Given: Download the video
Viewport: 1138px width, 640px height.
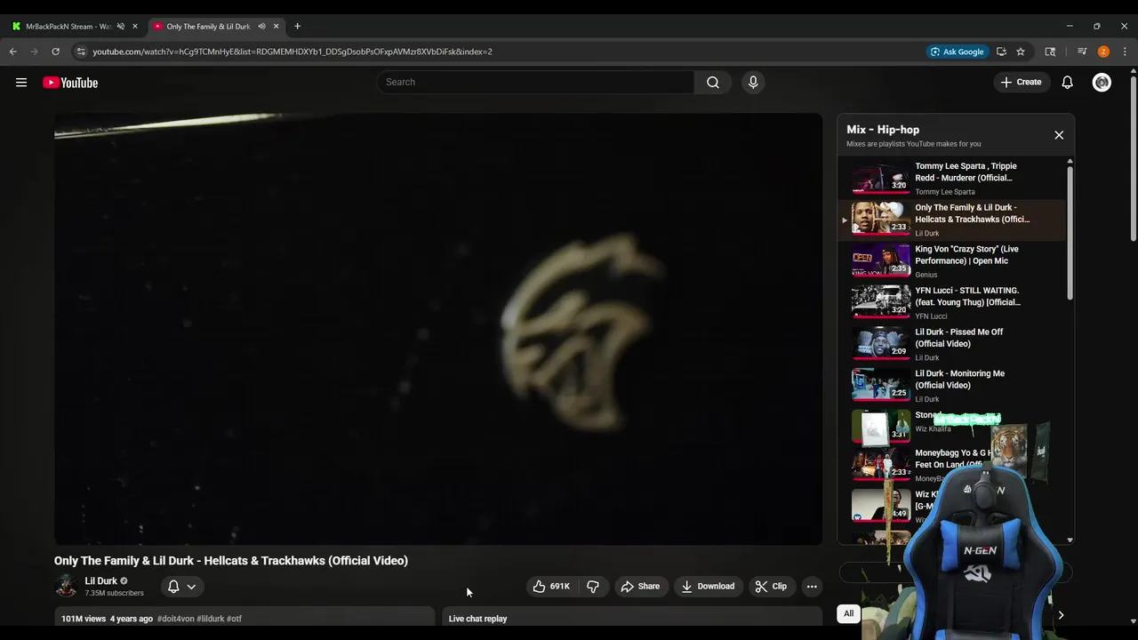Looking at the screenshot, I should [708, 587].
